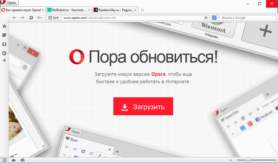278x163 pixels.
Task: Open password manager key icon
Action: tap(40, 18)
